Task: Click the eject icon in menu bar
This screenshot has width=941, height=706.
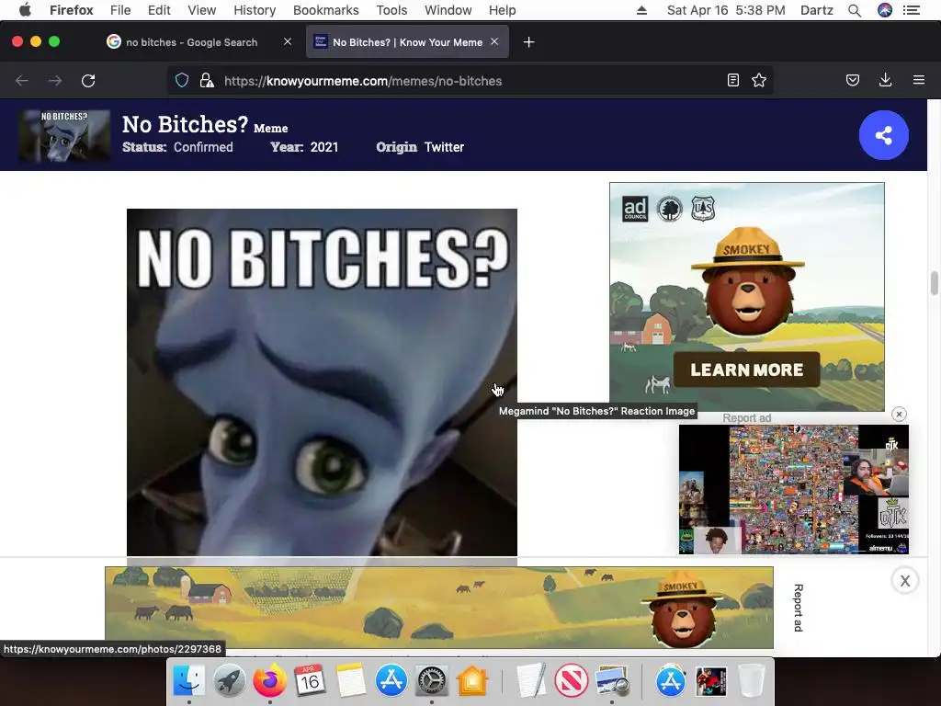Action: (x=641, y=10)
